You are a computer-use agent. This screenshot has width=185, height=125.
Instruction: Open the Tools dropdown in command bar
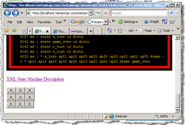click(166, 31)
